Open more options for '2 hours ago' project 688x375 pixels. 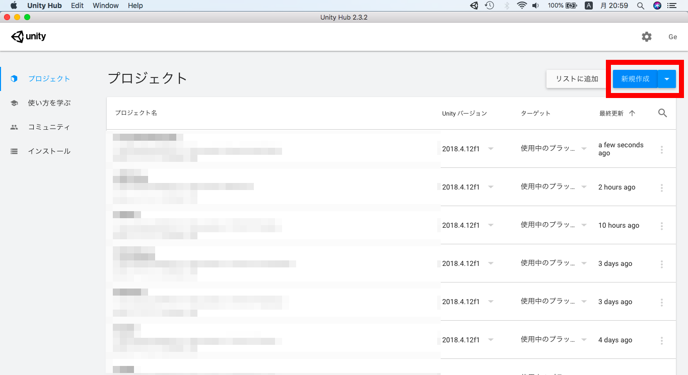[x=662, y=187]
